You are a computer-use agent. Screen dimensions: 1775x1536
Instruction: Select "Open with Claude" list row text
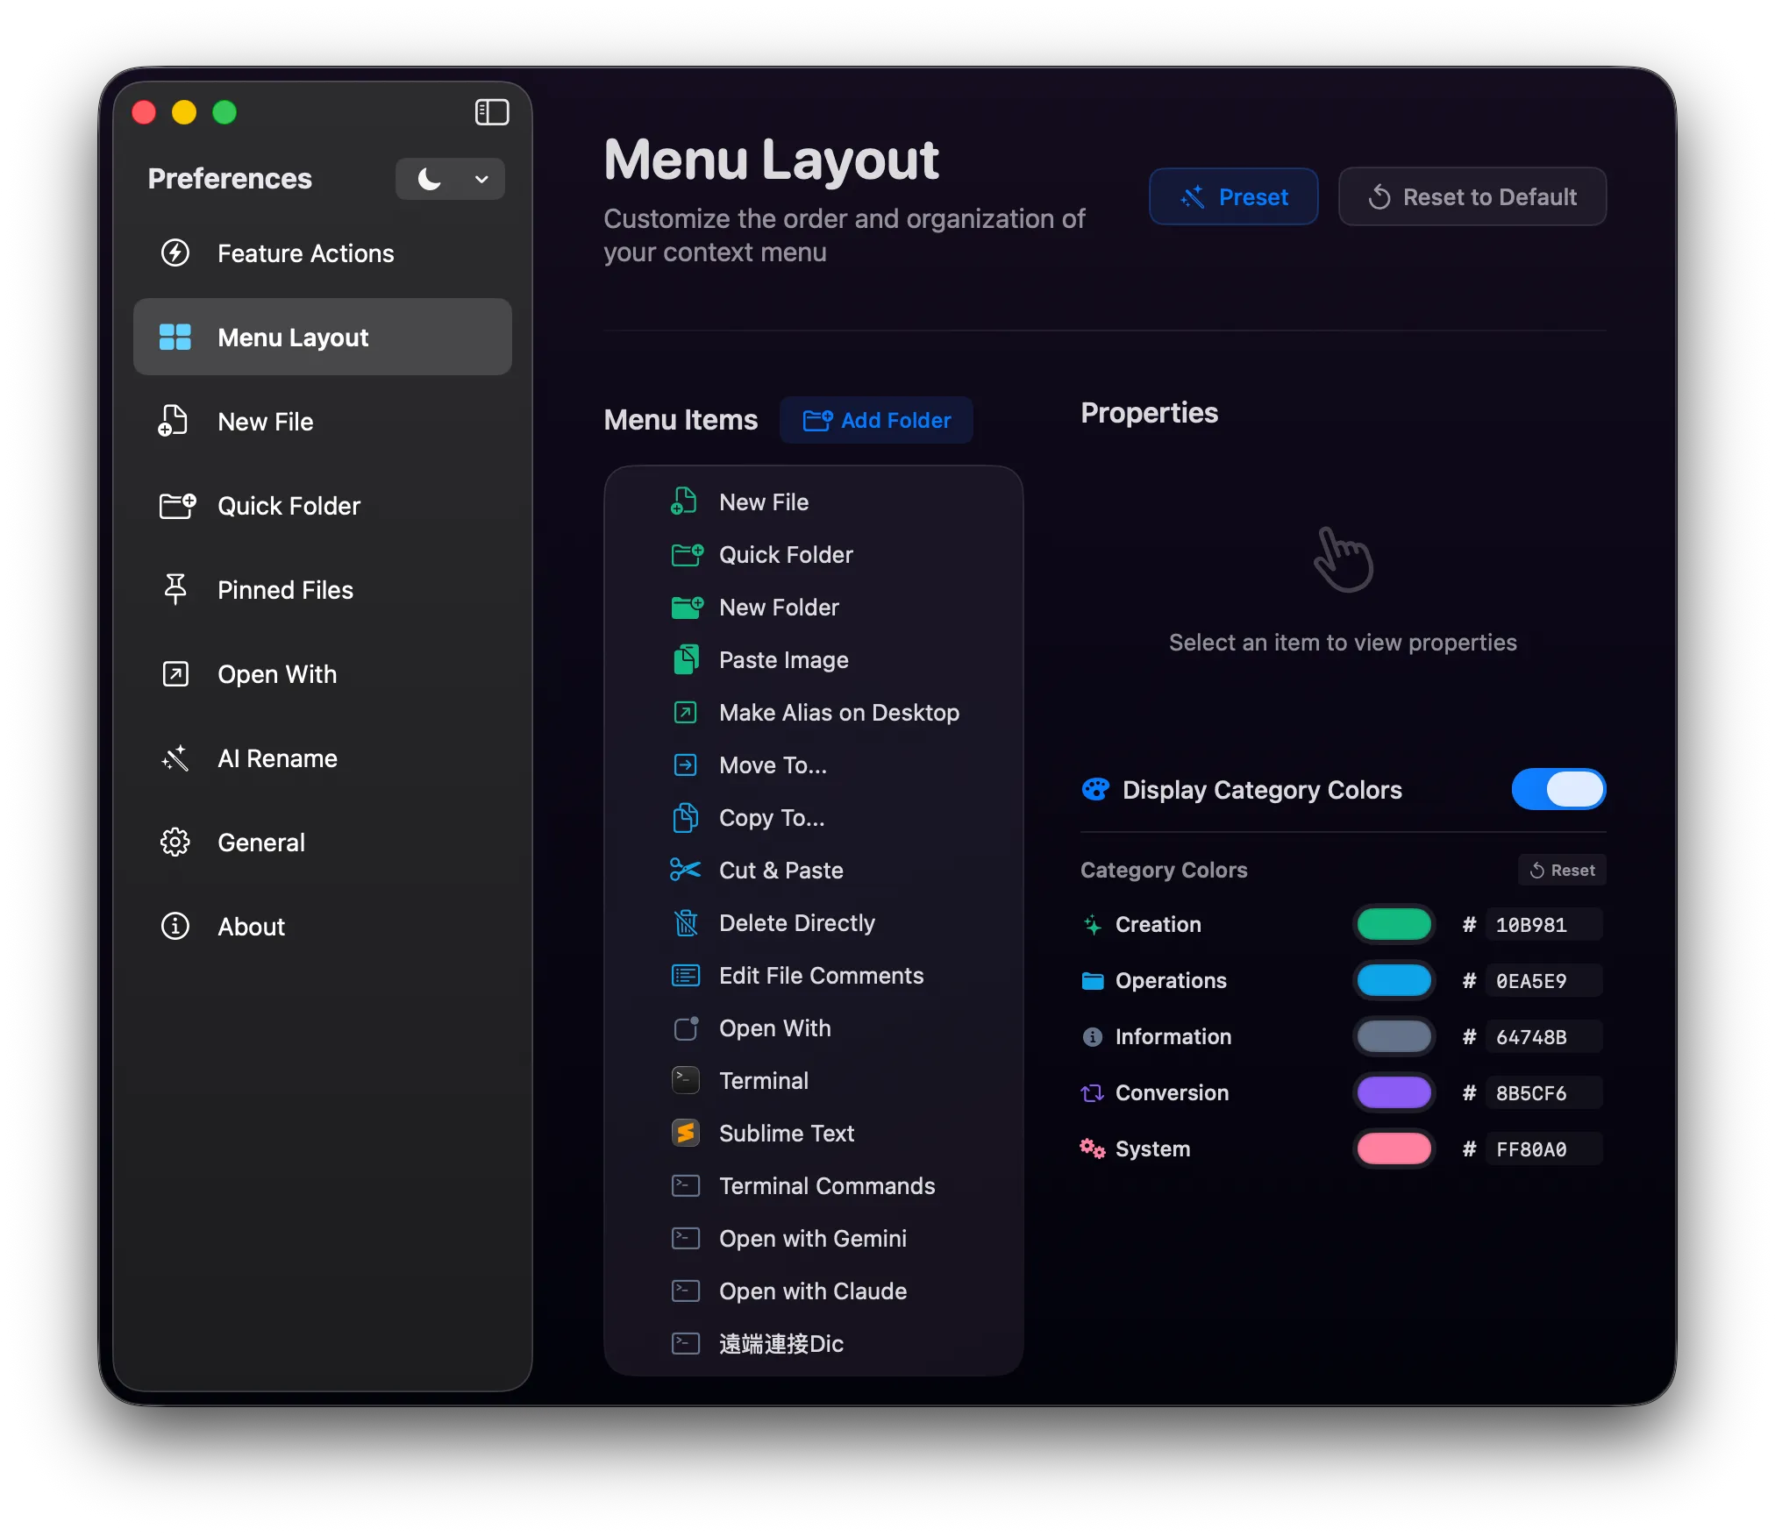[x=813, y=1291]
